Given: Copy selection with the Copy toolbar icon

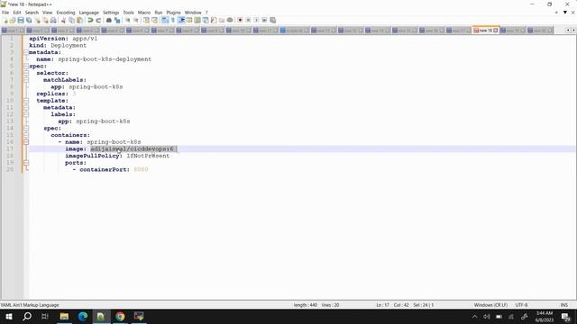Looking at the screenshot, I should [x=72, y=20].
